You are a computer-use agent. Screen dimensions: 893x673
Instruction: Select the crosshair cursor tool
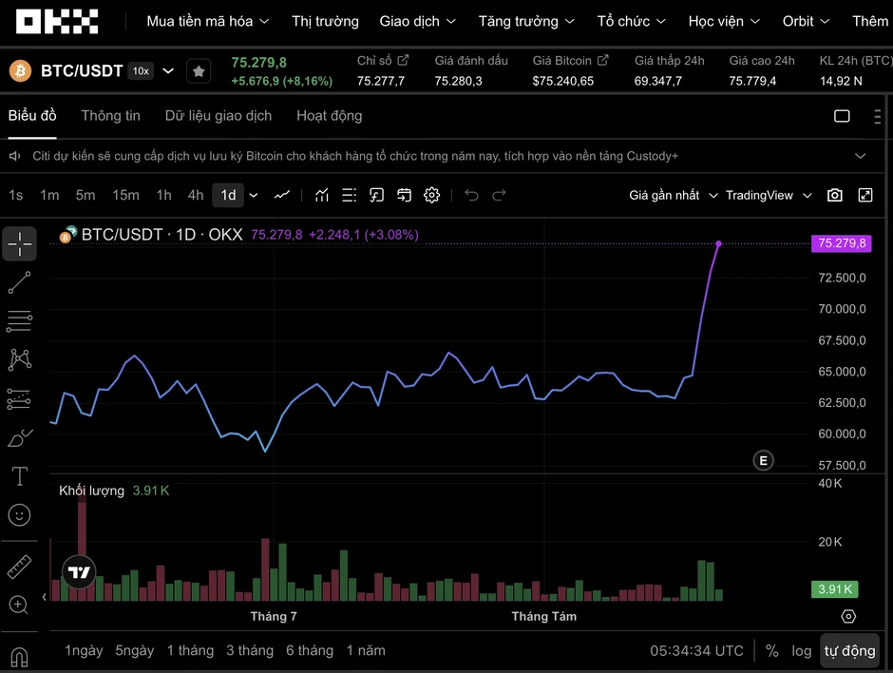(19, 244)
